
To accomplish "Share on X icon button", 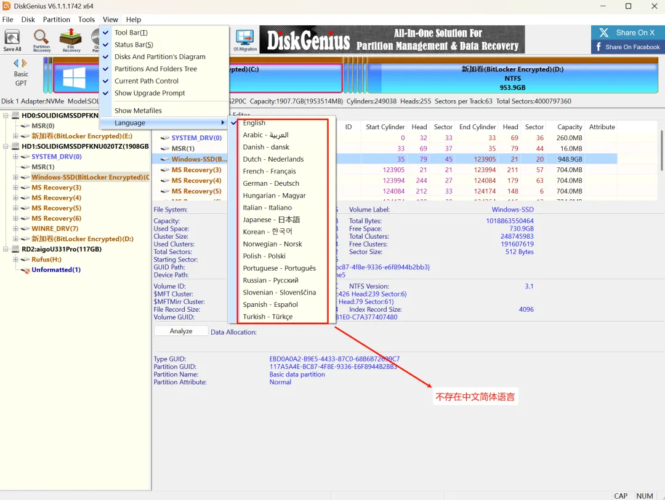I will coord(627,33).
